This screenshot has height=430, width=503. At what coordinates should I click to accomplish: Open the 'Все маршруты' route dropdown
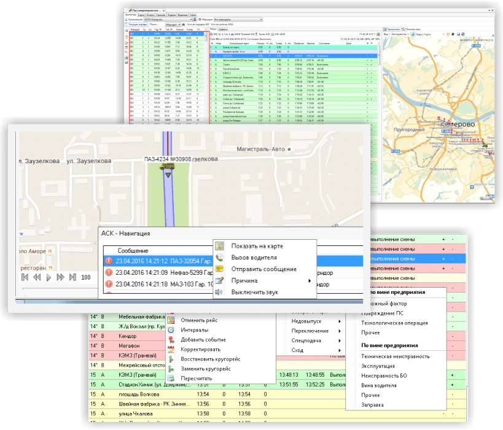tap(238, 20)
